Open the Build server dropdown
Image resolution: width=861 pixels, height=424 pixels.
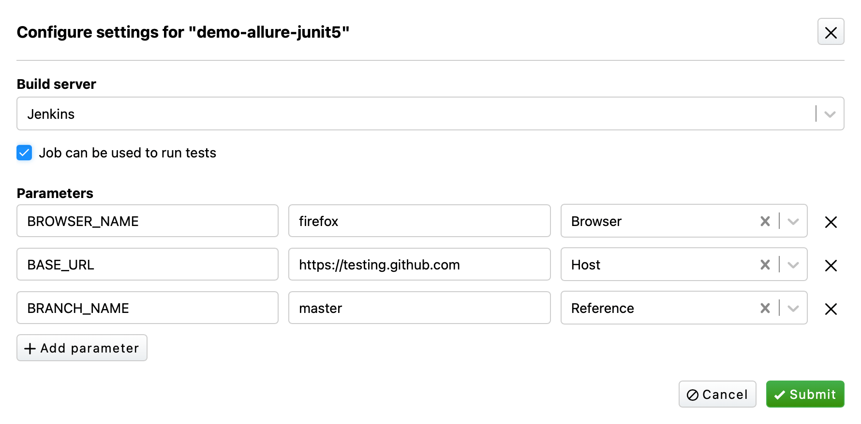point(830,114)
